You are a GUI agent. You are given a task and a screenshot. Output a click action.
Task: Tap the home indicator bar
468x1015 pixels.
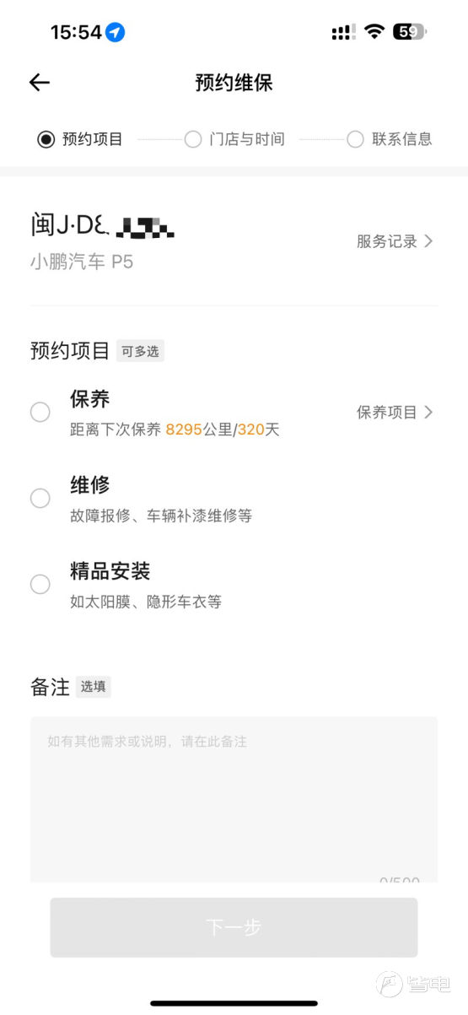[x=234, y=1003]
